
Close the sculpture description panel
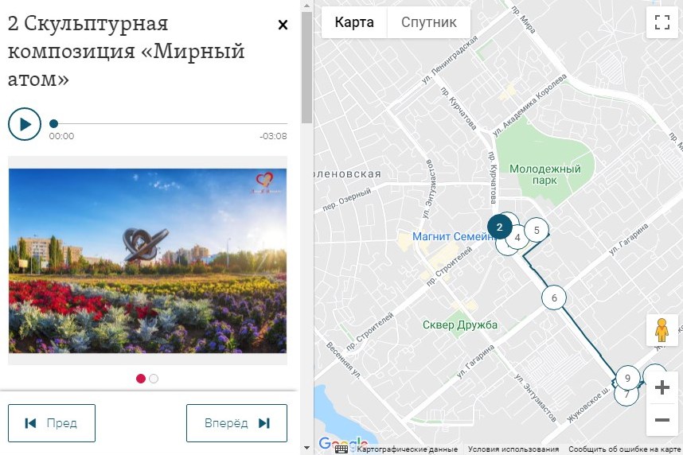tap(283, 25)
